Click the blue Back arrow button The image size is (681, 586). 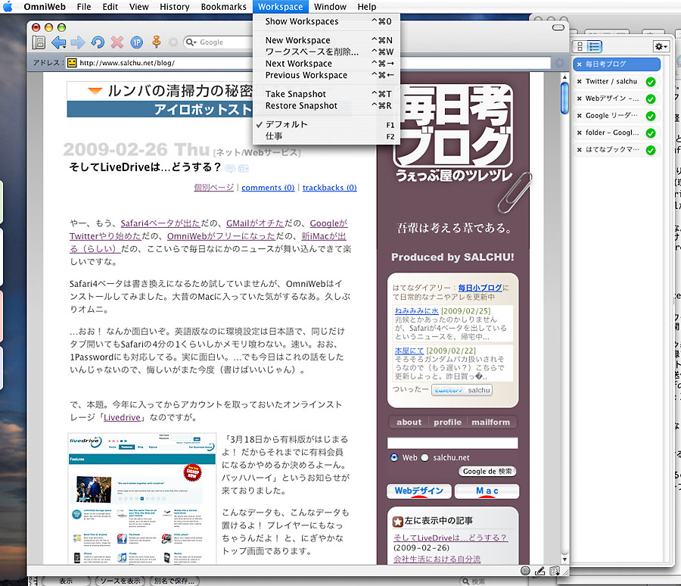[x=58, y=42]
